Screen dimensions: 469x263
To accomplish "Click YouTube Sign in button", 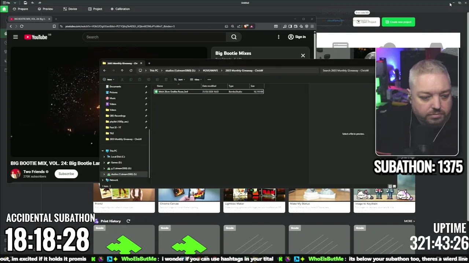I will pos(297,37).
